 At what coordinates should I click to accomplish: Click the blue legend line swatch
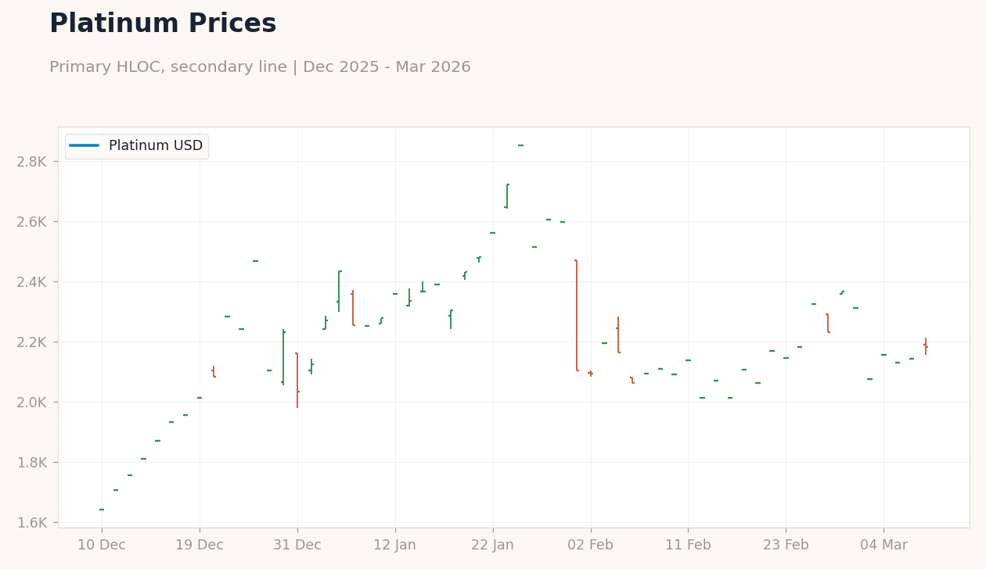[84, 146]
